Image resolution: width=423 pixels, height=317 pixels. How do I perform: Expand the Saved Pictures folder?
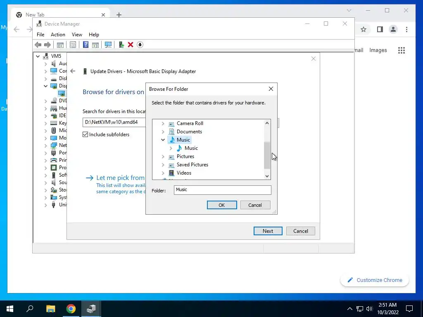click(163, 165)
